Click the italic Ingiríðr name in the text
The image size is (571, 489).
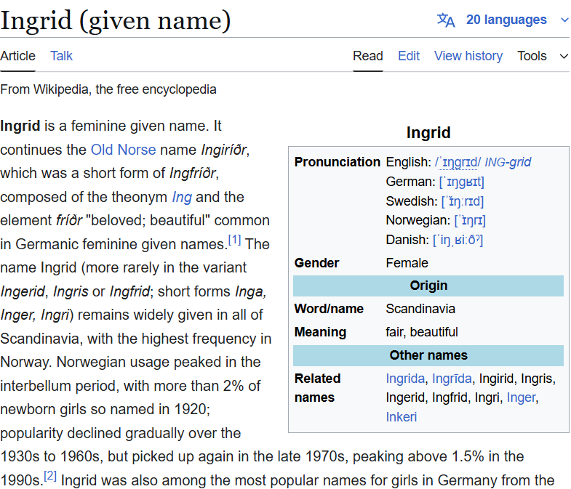(x=224, y=150)
